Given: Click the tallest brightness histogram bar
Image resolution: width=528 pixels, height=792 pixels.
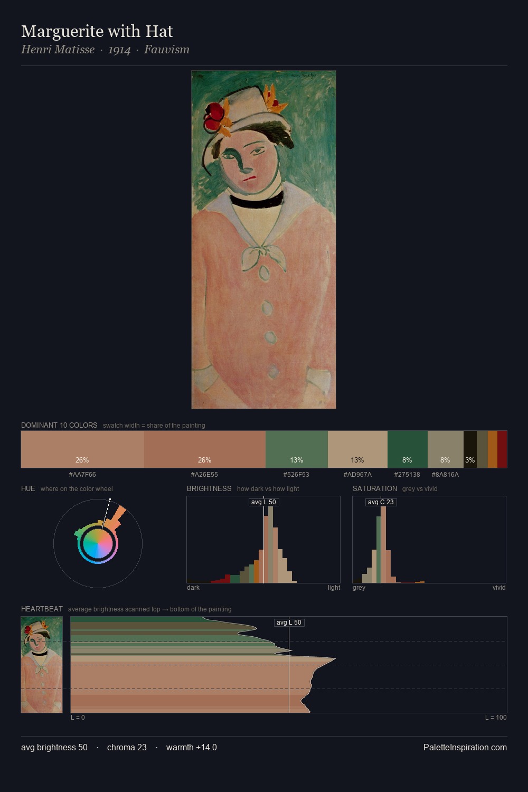Looking at the screenshot, I should coord(271,545).
